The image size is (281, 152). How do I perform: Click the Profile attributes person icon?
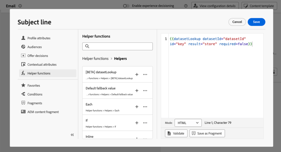tap(23, 38)
